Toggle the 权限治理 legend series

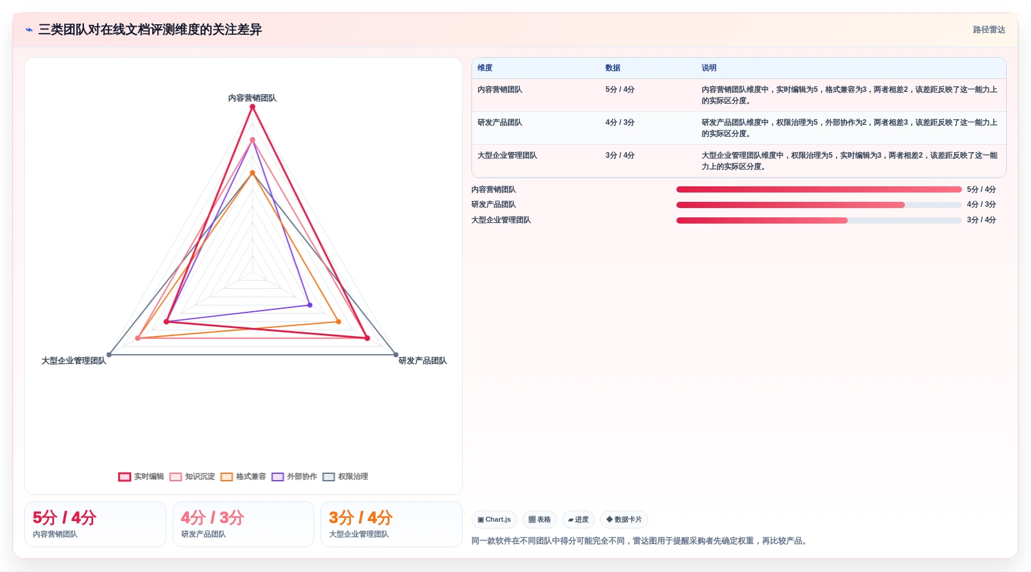point(345,477)
